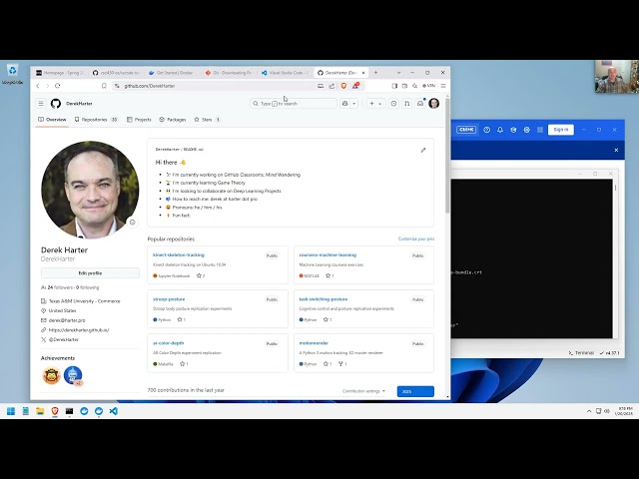This screenshot has height=479, width=639.
Task: Open GitHub notifications inbox icon
Action: point(420,104)
